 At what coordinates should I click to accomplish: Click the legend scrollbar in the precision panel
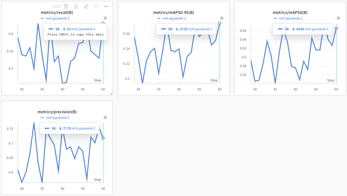pyautogui.click(x=105, y=118)
